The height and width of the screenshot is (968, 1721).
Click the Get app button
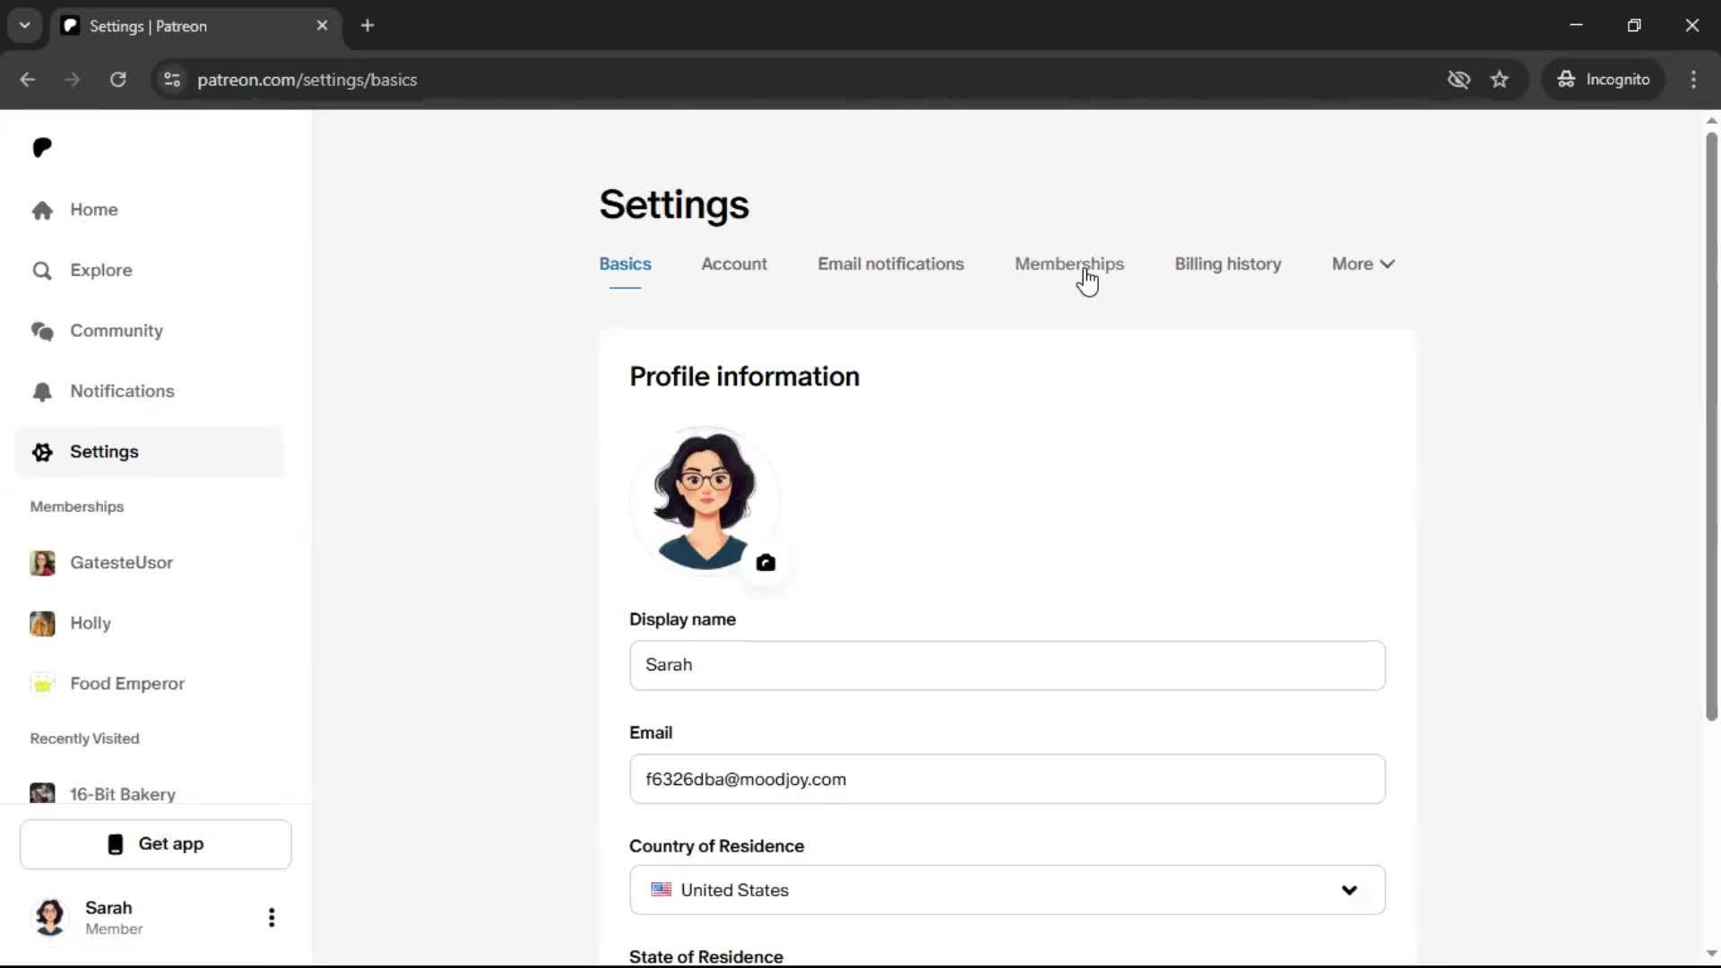click(x=155, y=844)
